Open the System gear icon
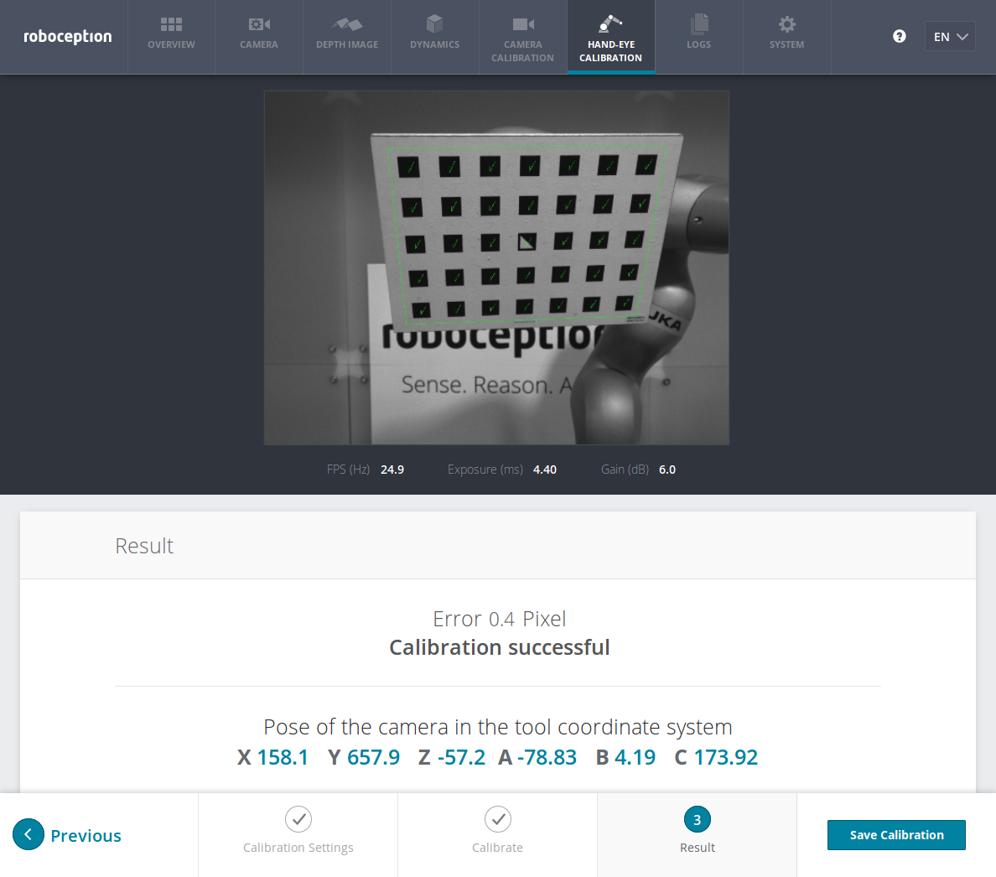996x877 pixels. coord(786,24)
